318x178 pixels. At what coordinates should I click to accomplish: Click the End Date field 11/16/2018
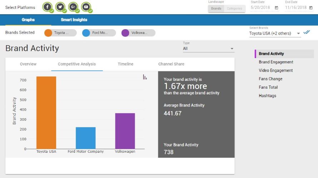click(x=296, y=8)
